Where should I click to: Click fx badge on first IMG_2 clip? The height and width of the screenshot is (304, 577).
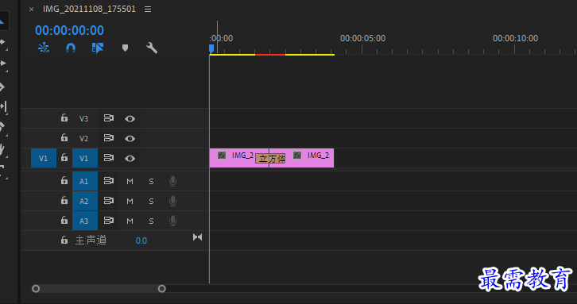pyautogui.click(x=222, y=155)
